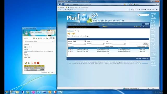This screenshot has width=167, height=94.
Task: Click the Add to Favorites bar icon
Action: pos(67,7)
